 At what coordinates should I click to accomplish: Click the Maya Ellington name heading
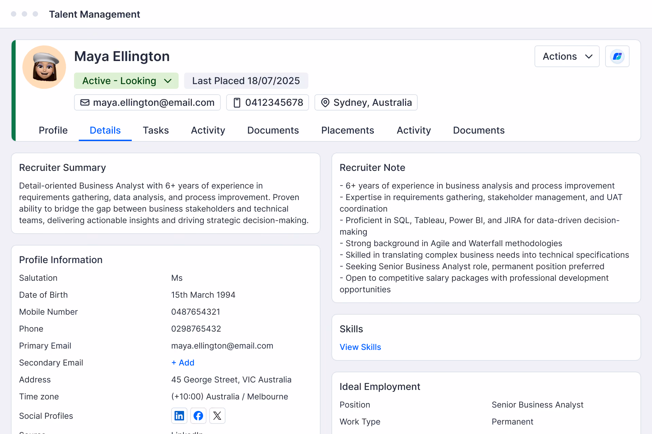[x=122, y=56]
